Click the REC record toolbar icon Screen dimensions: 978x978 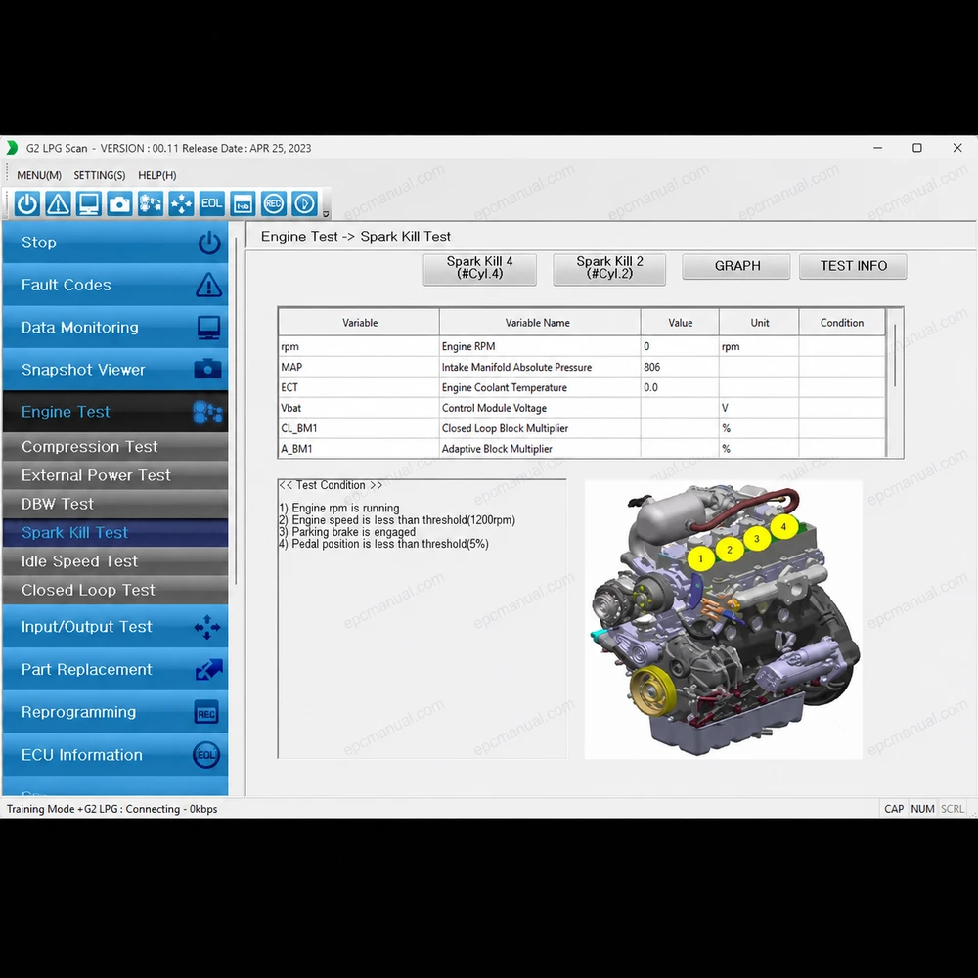point(273,204)
